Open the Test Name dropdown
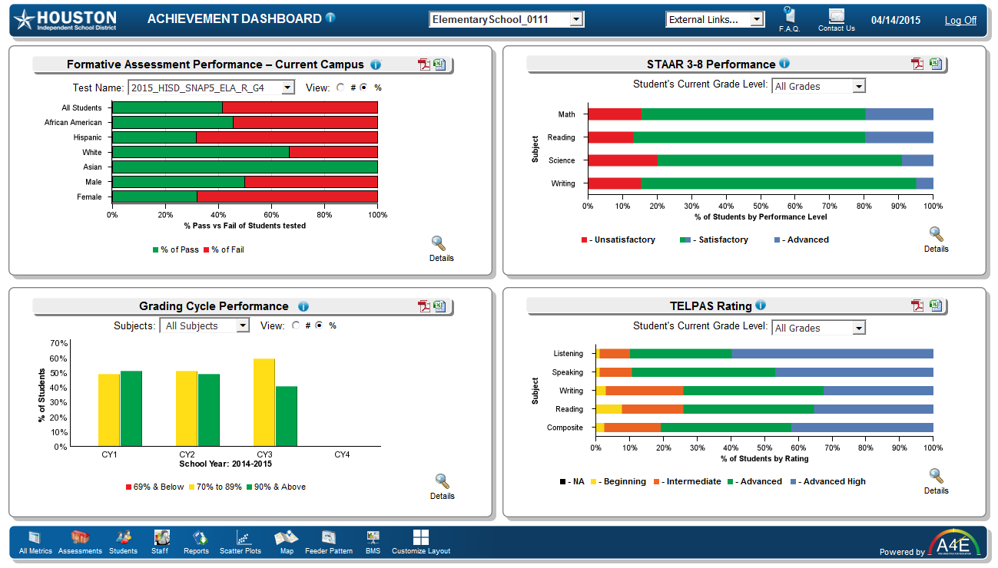This screenshot has width=998, height=568. (211, 88)
